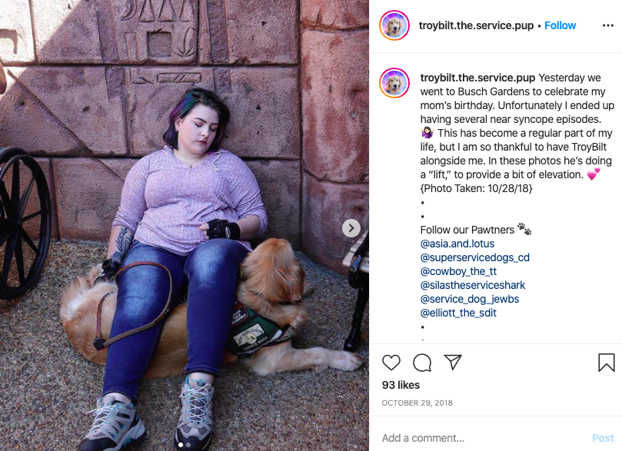Viewport: 622px width, 451px height.
Task: Open avatar beside the caption
Action: [394, 83]
